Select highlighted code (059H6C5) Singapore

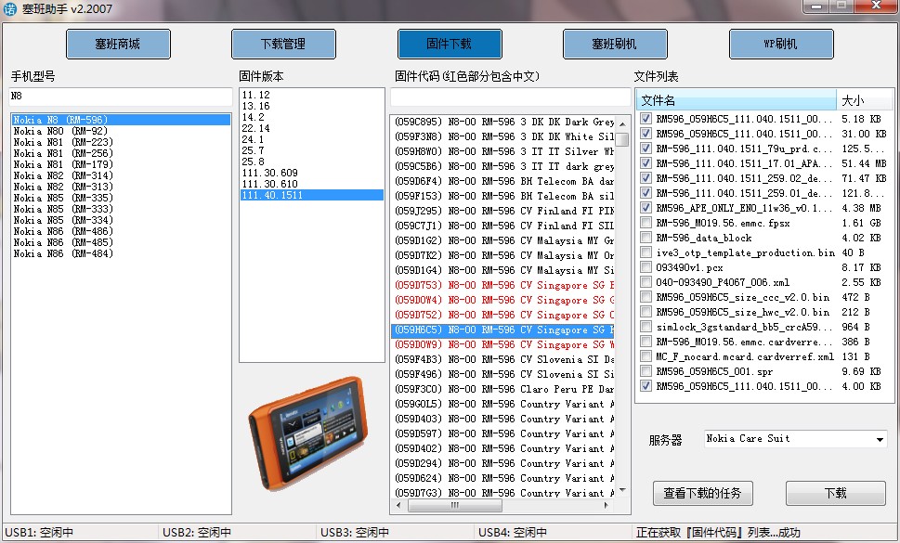[503, 330]
